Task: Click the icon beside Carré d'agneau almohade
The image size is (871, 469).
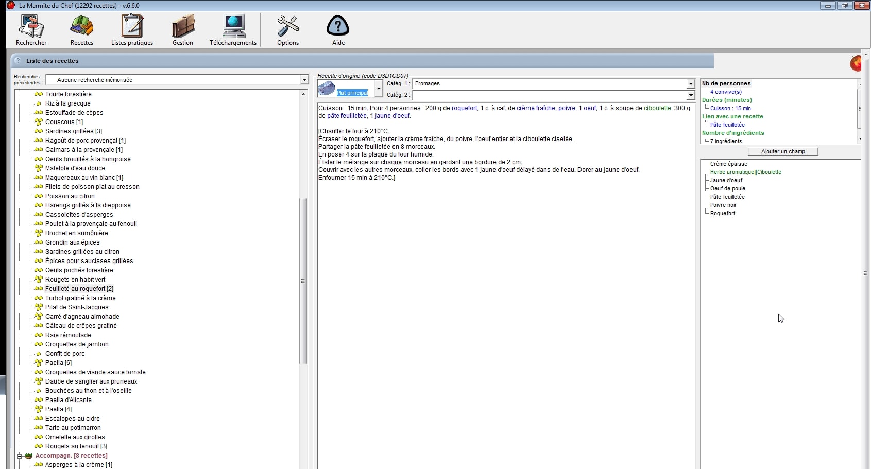Action: pos(39,317)
